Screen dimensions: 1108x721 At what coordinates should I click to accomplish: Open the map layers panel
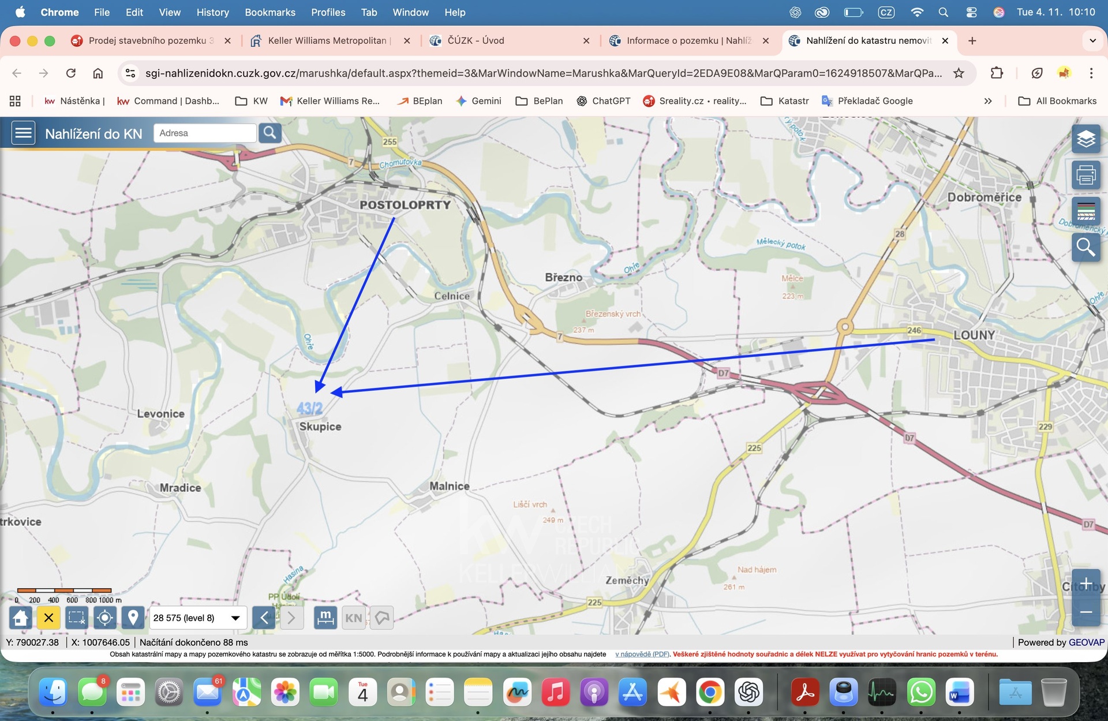pyautogui.click(x=1085, y=139)
